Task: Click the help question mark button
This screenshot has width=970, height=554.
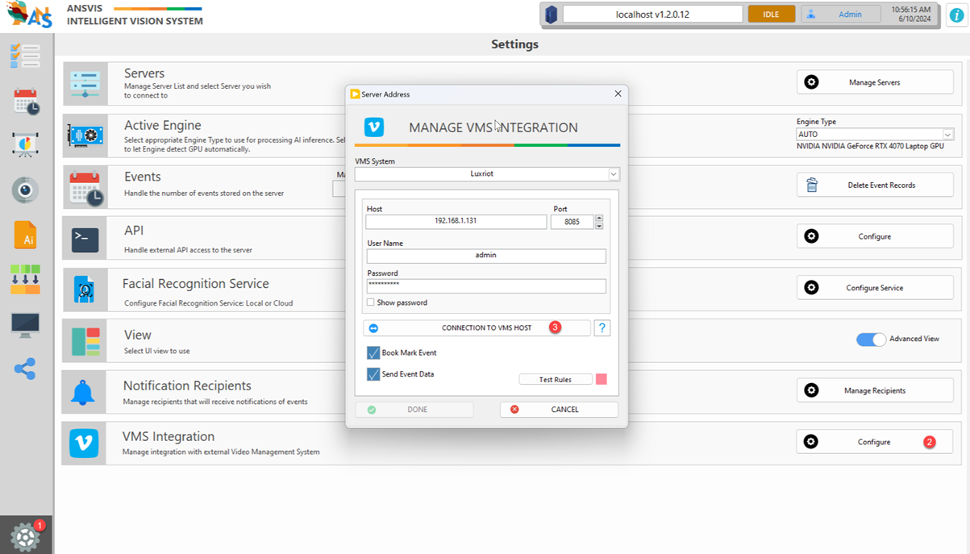Action: coord(602,328)
